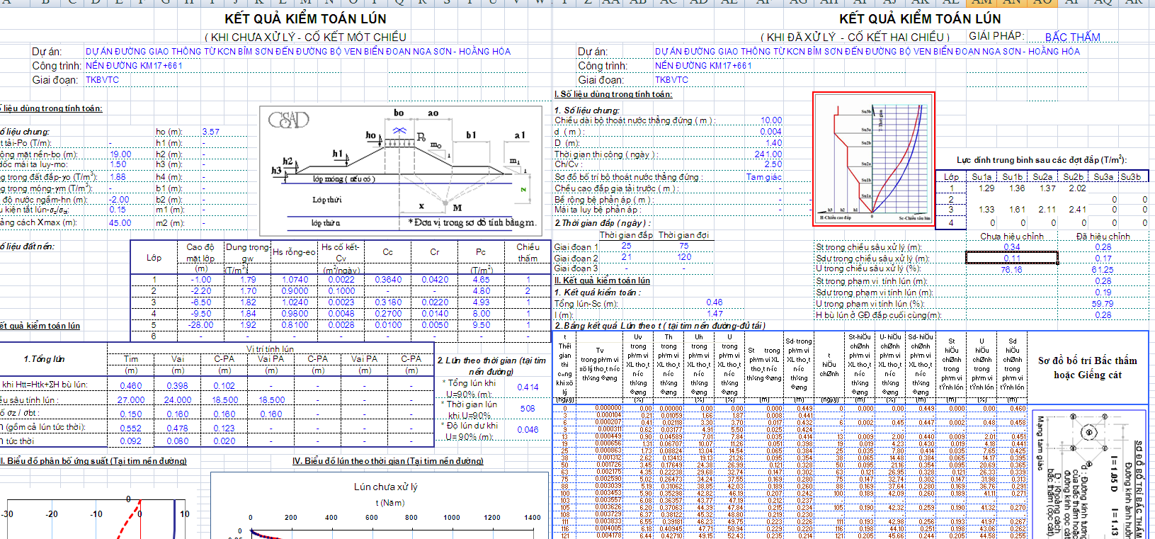Click the 'Chiều thấm' column header
This screenshot has height=539, width=1155.
(528, 253)
